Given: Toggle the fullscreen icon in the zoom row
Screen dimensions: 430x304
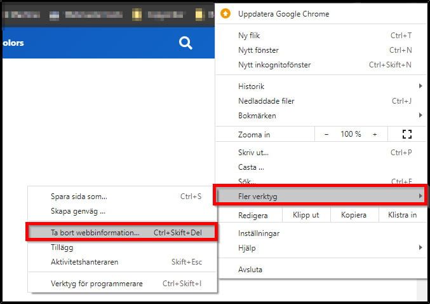Looking at the screenshot, I should click(x=407, y=134).
